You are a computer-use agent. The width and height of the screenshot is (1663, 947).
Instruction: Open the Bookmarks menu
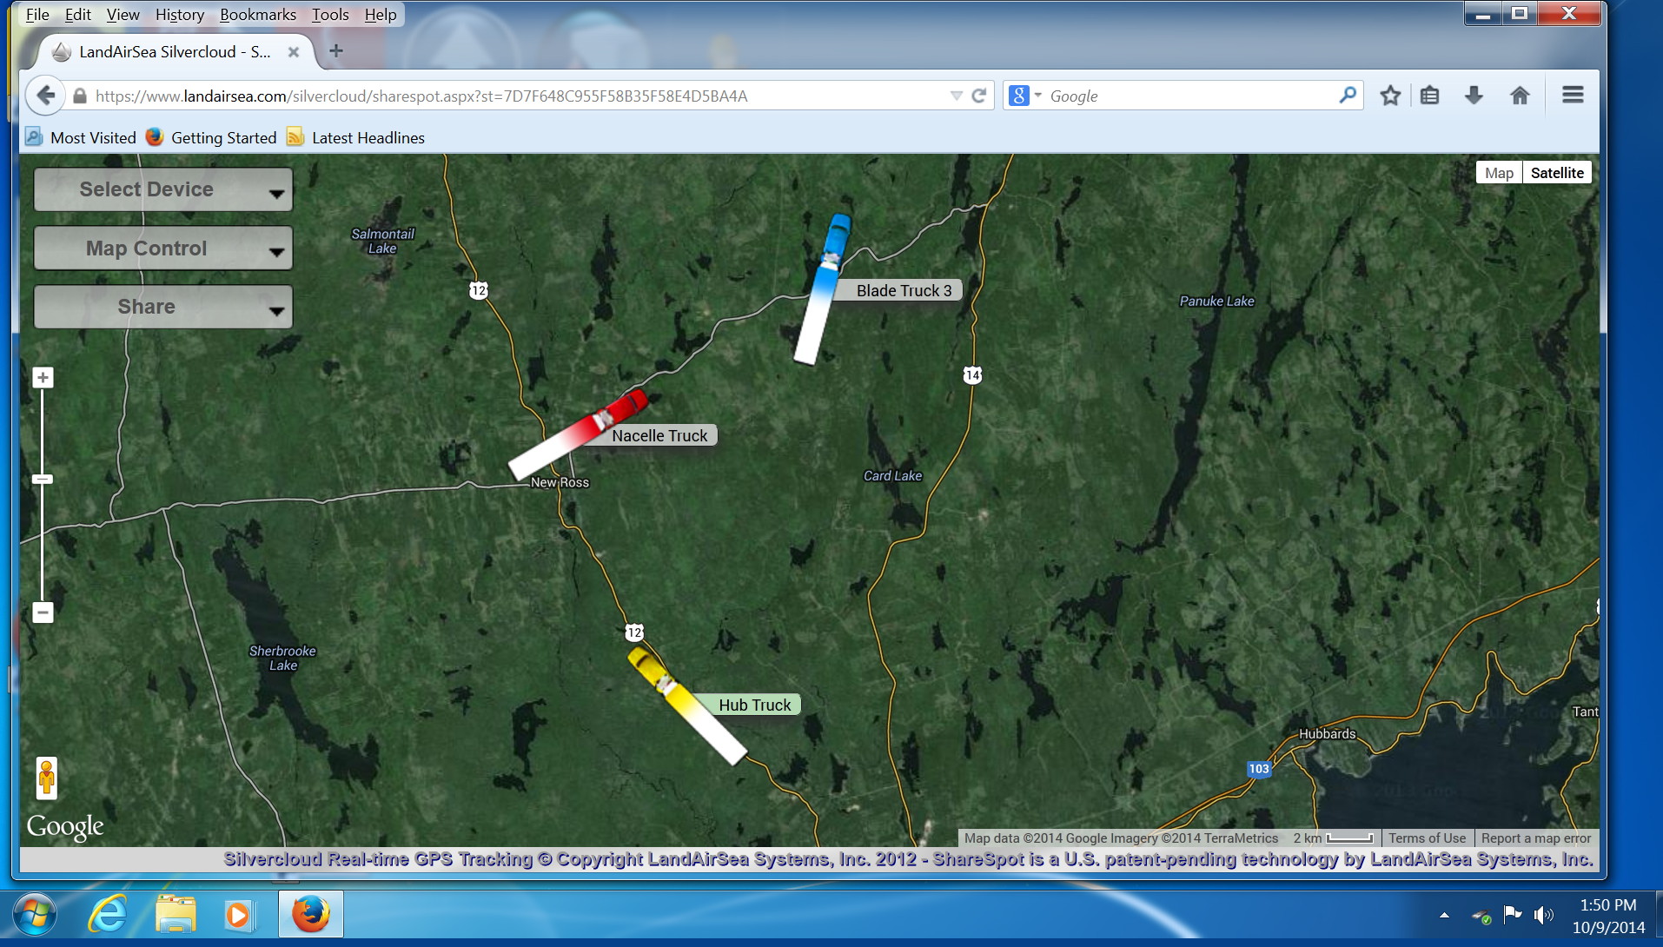pyautogui.click(x=258, y=14)
